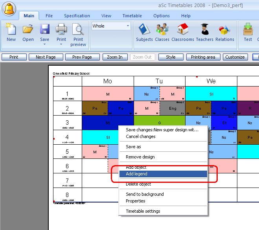Screen dimensions: 259x230
Task: Expand the Print button dropdown arrow
Action: coord(61,44)
